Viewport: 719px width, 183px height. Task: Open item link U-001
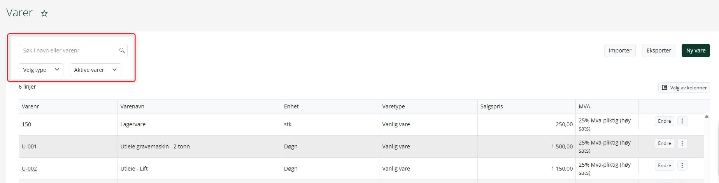(x=29, y=146)
